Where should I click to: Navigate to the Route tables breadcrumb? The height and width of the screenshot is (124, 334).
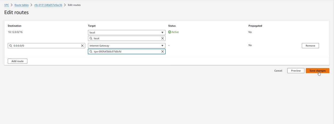22,5
